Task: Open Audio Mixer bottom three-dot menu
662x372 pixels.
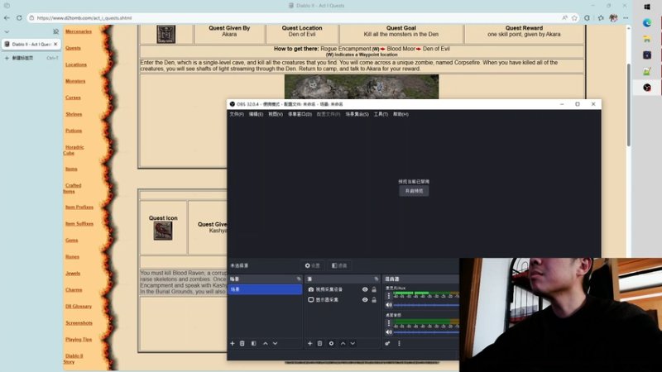Action: 399,343
